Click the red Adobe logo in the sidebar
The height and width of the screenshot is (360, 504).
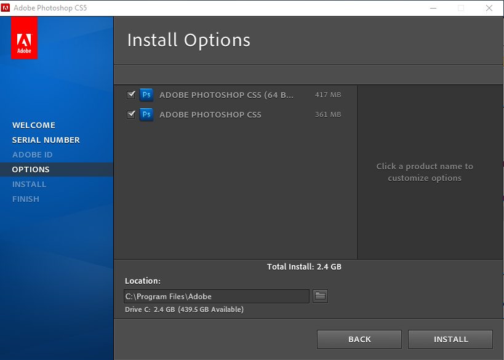pyautogui.click(x=25, y=38)
